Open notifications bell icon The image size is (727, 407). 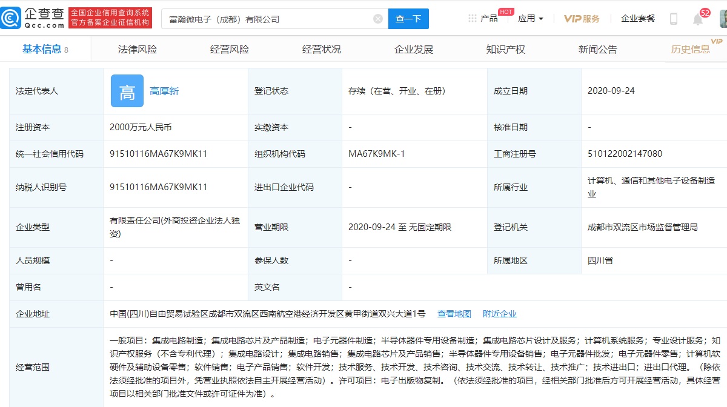pos(698,19)
